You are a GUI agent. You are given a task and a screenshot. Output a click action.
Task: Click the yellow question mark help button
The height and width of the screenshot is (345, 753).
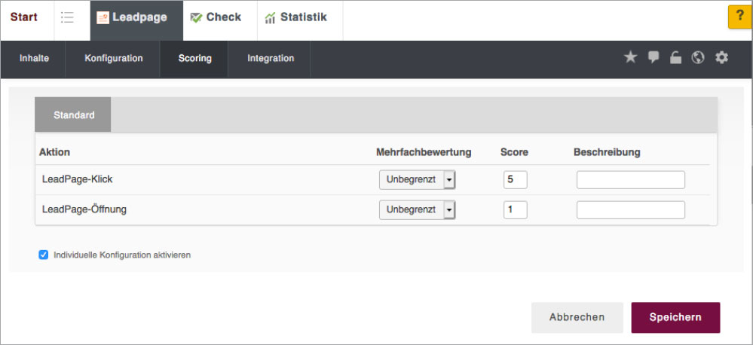[740, 17]
